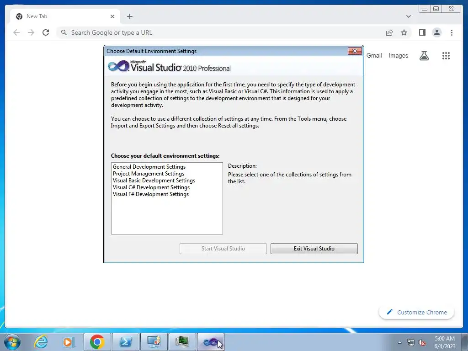Image resolution: width=468 pixels, height=351 pixels.
Task: Pick Visual F# Development Settings
Action: pos(151,194)
